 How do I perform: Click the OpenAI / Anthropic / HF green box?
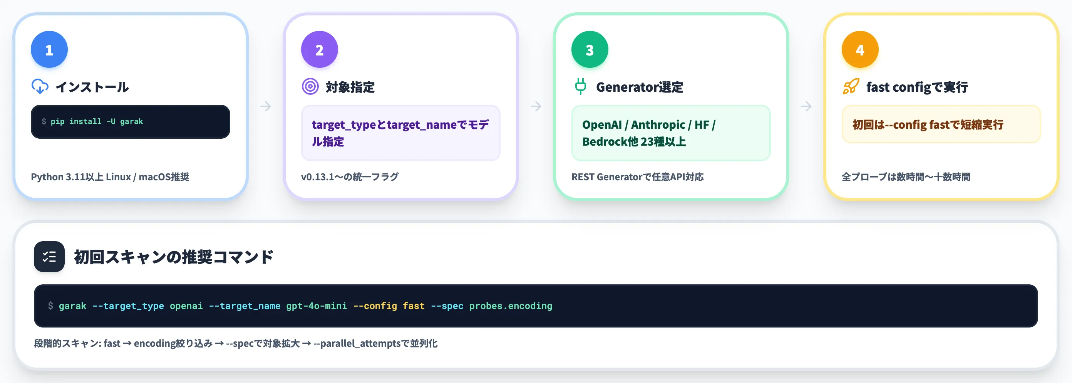671,133
